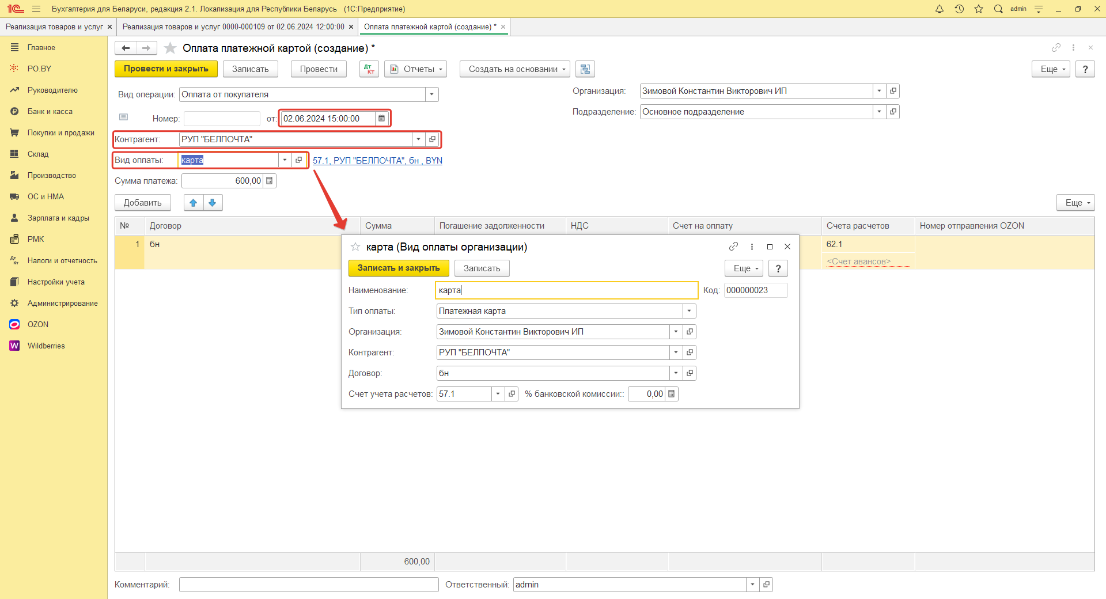The height and width of the screenshot is (599, 1106).
Task: Close Оплата платежной картой tab
Action: point(503,27)
